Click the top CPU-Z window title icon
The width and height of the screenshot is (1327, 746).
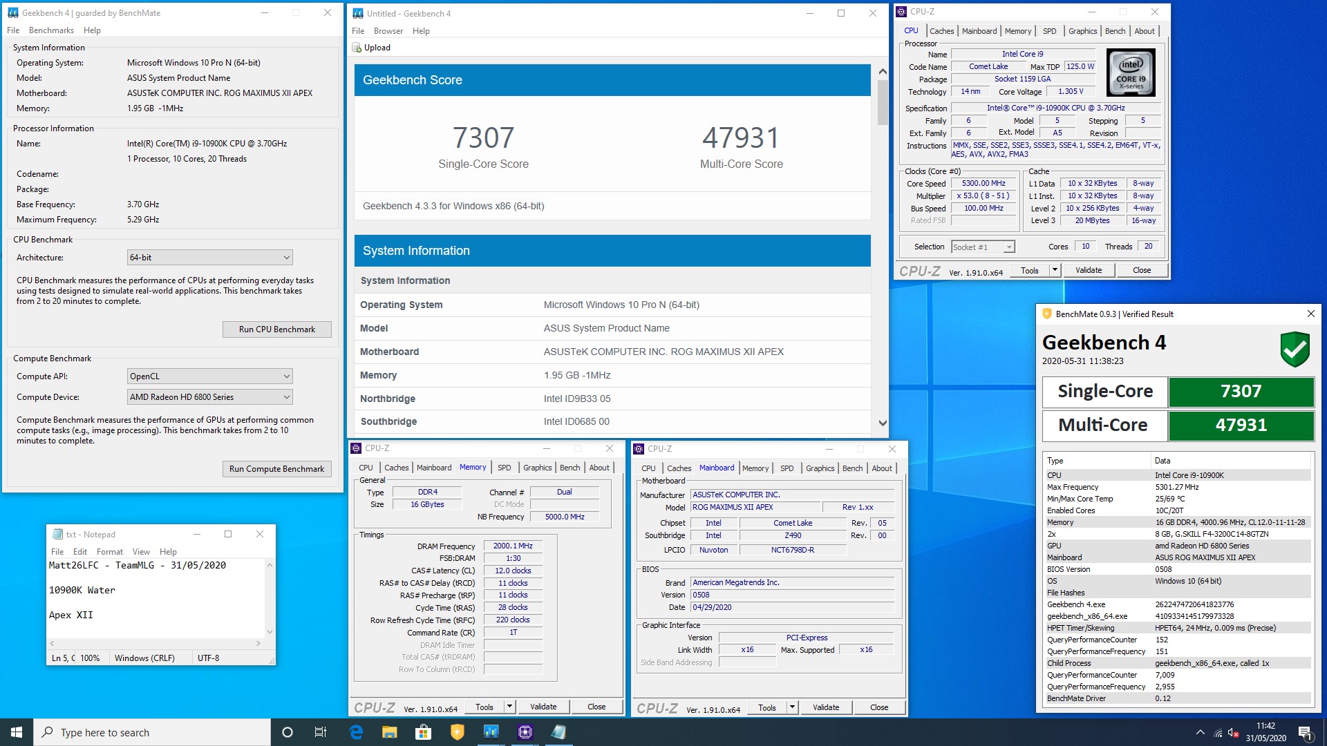(901, 12)
